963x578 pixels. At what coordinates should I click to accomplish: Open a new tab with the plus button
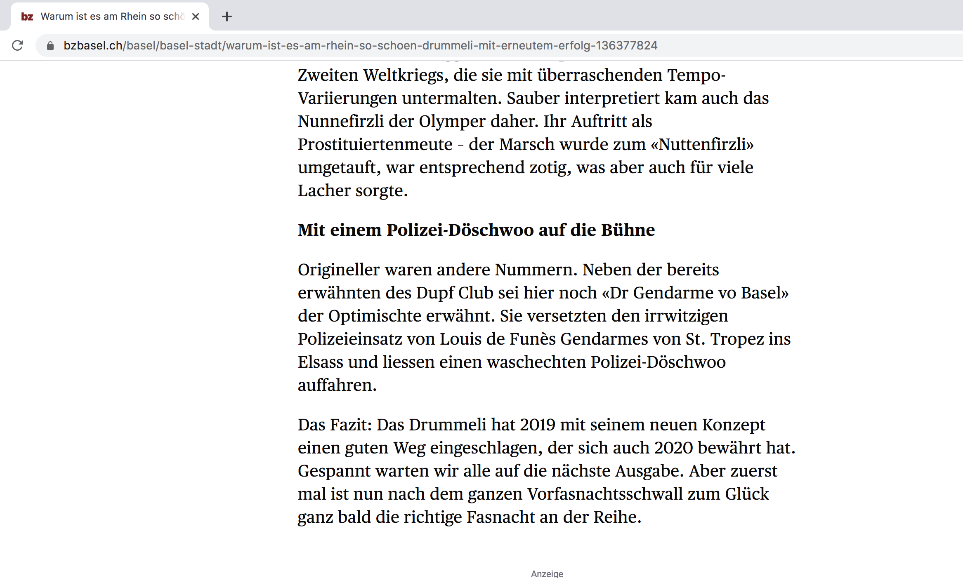coord(227,16)
